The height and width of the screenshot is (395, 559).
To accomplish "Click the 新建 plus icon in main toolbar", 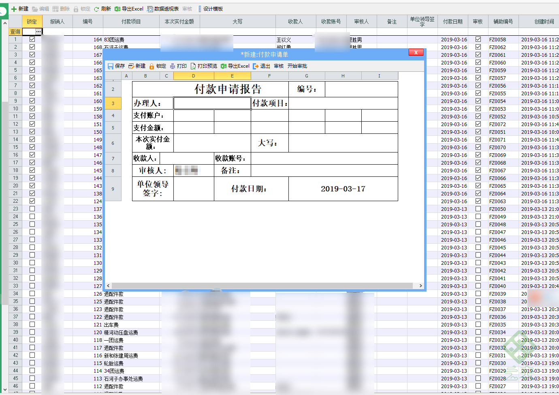I will click(x=14, y=9).
